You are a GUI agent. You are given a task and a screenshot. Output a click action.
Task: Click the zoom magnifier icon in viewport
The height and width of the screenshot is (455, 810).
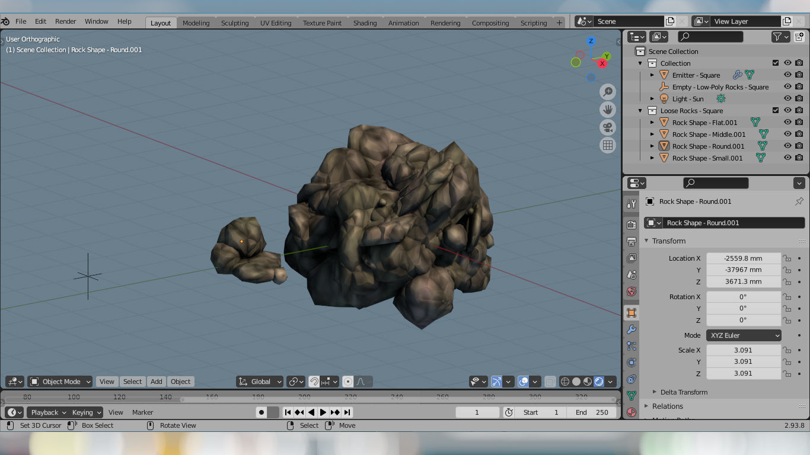pos(608,92)
